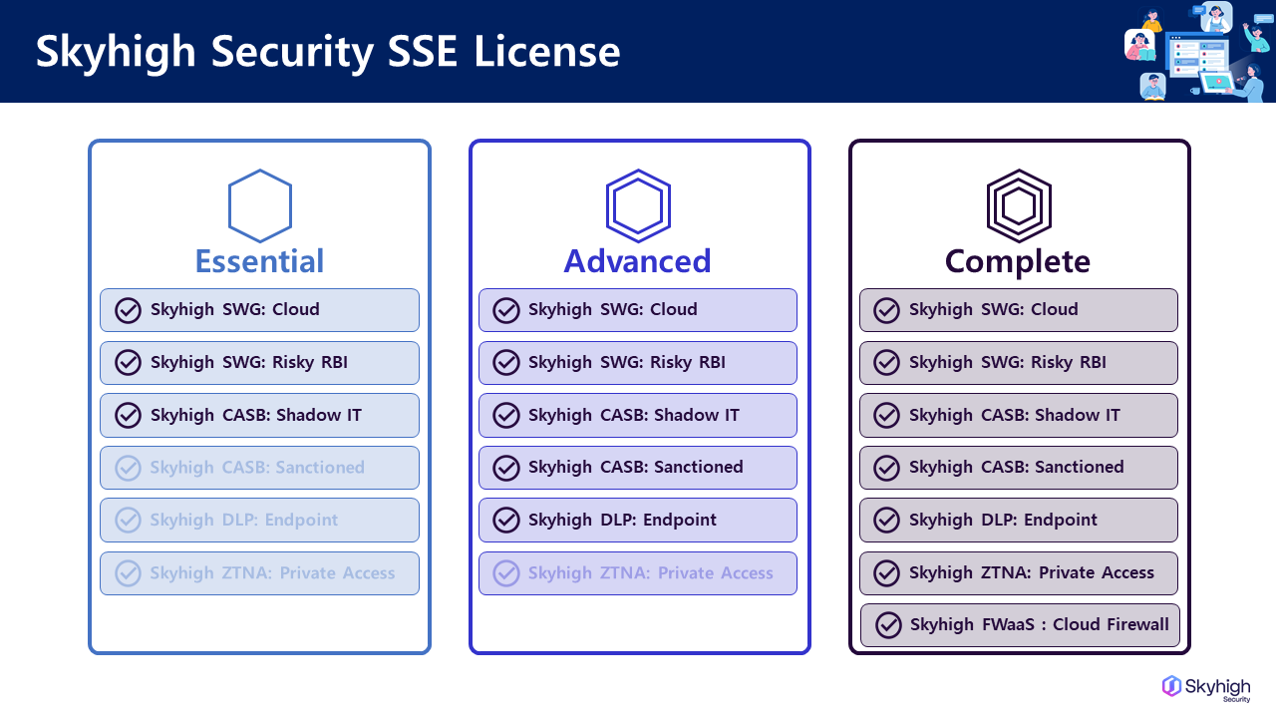
Task: Click checkmark icon beside Essential SWG: Cloud
Action: [x=128, y=310]
